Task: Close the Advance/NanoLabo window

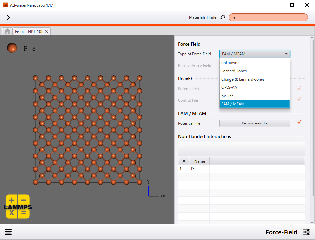Action: (307, 5)
